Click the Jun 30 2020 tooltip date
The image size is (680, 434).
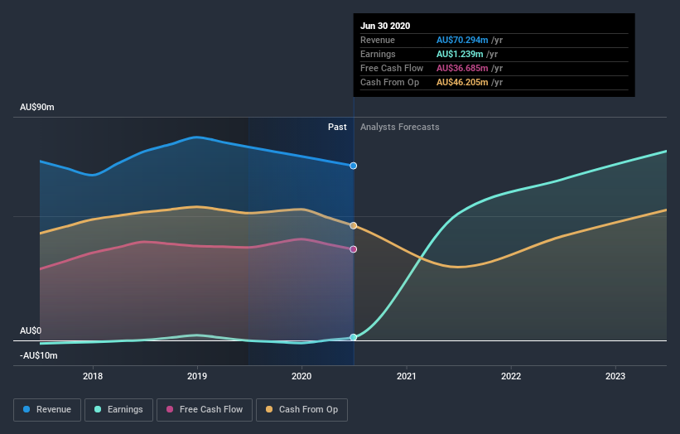pos(385,26)
